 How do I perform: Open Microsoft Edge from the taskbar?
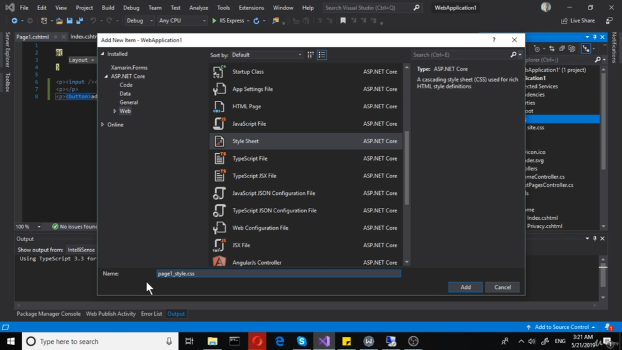click(x=280, y=341)
